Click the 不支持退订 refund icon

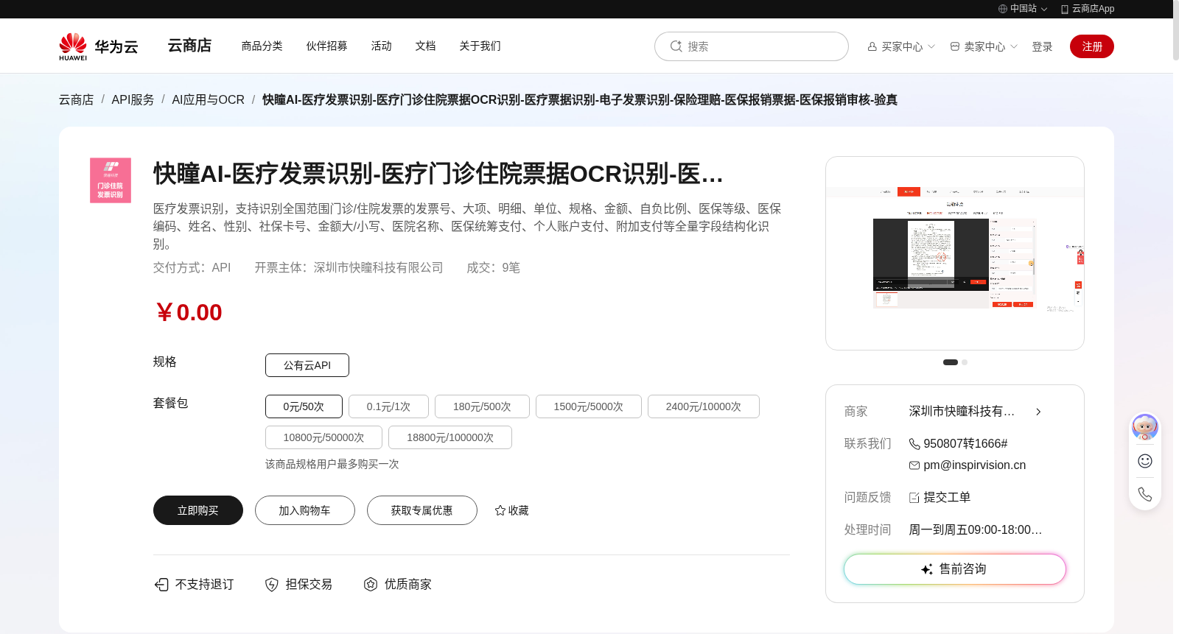coord(161,585)
